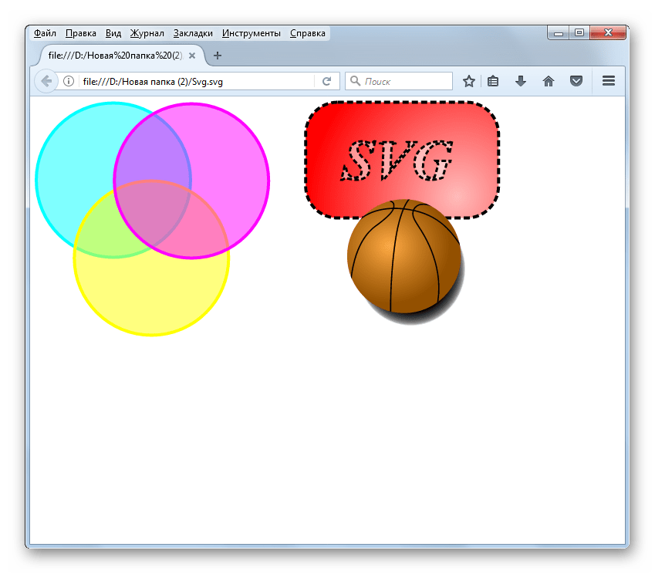
Task: Click the basketball image in the page
Action: point(403,257)
